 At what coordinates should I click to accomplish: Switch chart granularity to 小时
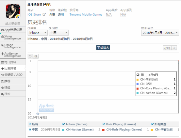pos(167,48)
